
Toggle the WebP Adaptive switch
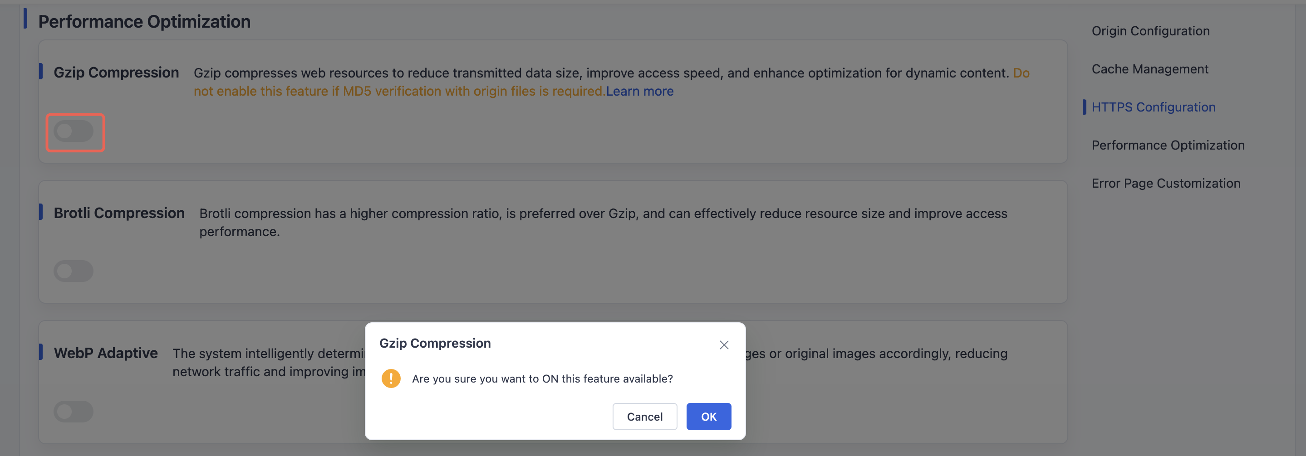pos(74,412)
